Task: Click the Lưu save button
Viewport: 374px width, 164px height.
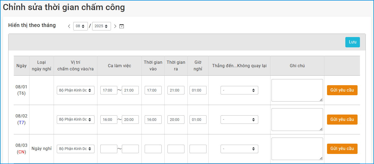Action: [352, 42]
